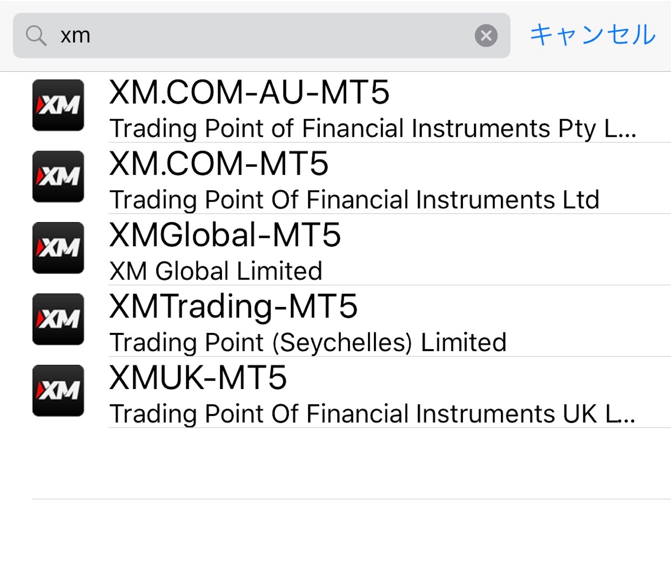Tap the "XM Global Limited" company text
Screen dimensions: 671x568
pyautogui.click(x=215, y=271)
